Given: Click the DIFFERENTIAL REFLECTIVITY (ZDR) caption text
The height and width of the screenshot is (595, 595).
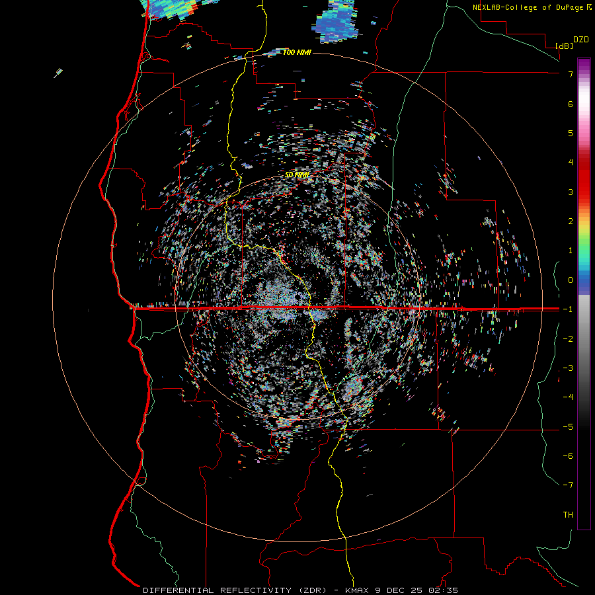Looking at the screenshot, I should click(x=235, y=590).
